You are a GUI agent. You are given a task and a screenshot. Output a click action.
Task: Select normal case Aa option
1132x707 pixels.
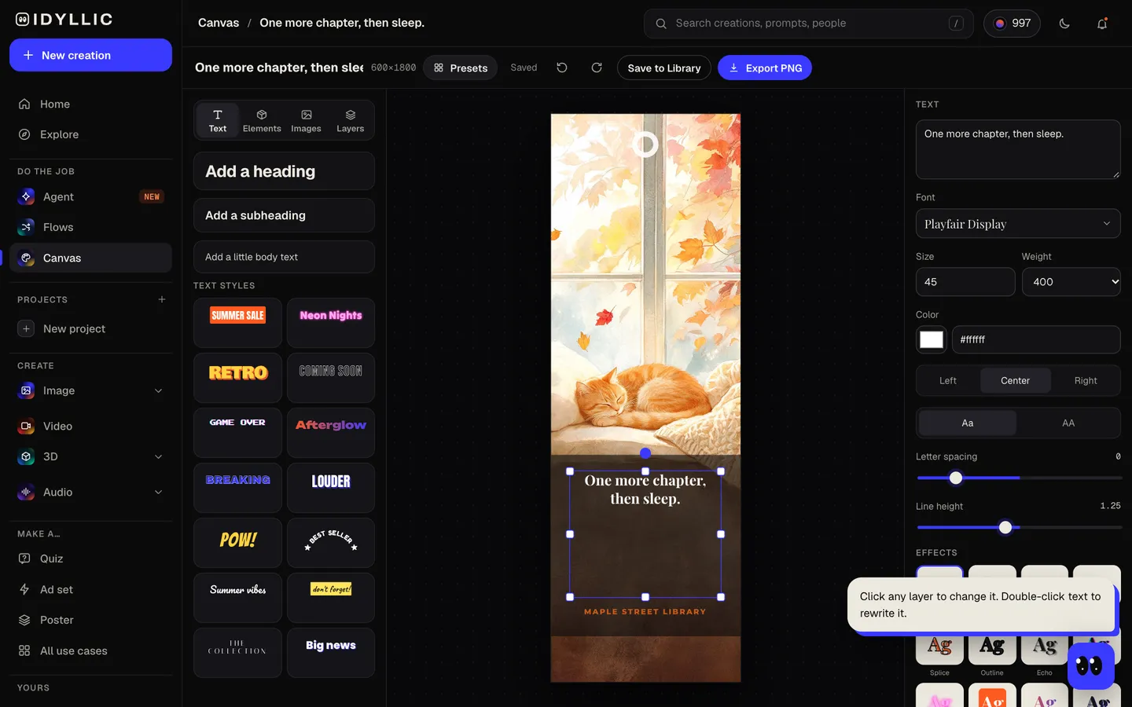click(x=968, y=423)
